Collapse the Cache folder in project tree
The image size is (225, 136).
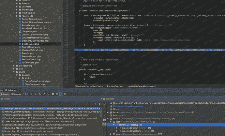14,72
